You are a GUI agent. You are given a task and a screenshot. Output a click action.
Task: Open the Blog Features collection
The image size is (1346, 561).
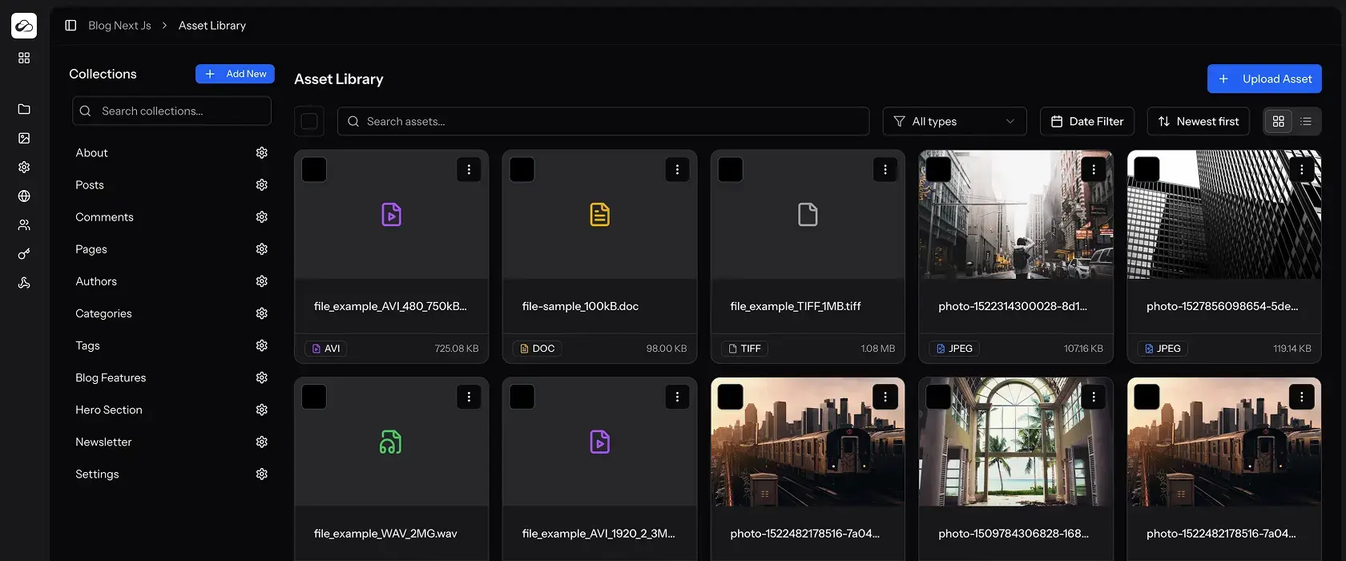(111, 377)
